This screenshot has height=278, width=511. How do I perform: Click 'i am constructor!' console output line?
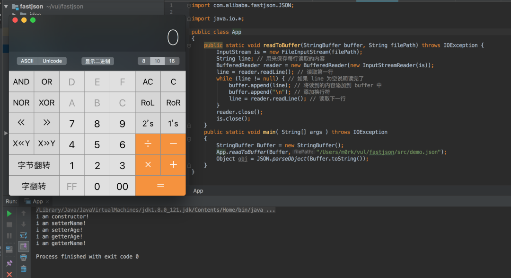(x=62, y=216)
